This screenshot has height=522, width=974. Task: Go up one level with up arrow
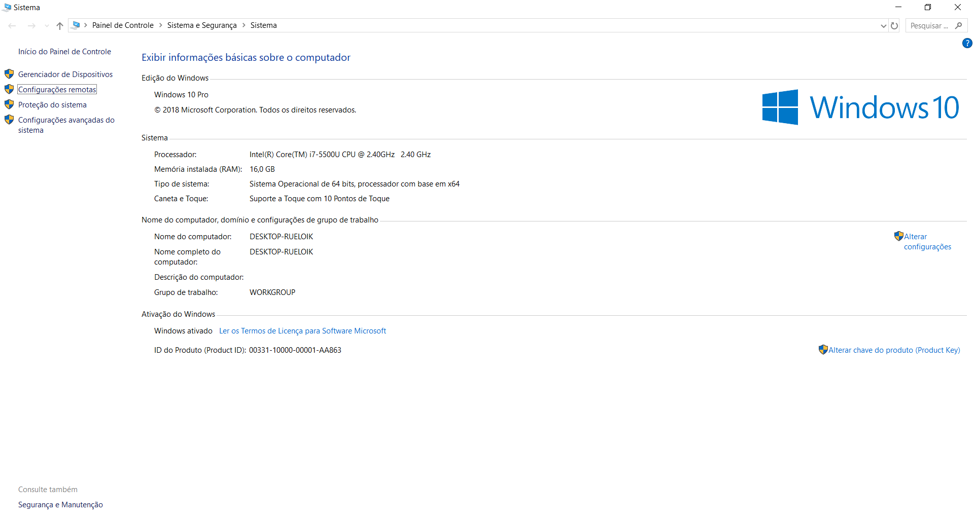tap(60, 25)
